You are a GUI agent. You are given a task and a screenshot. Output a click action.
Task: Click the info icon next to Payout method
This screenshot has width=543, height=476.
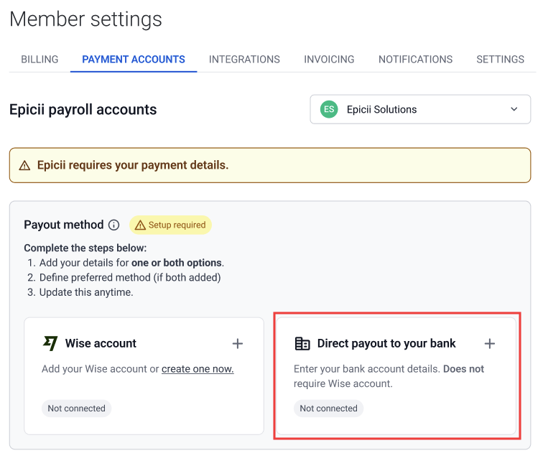point(114,225)
